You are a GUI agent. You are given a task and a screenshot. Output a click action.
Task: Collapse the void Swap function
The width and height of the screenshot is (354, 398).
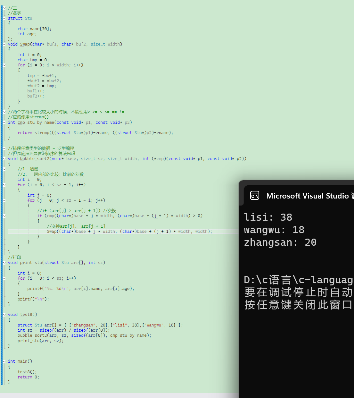pyautogui.click(x=4, y=44)
